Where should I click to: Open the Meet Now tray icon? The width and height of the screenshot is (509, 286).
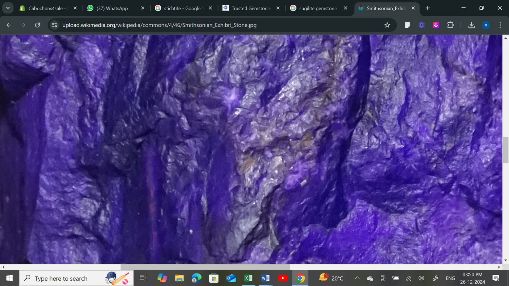tap(383, 278)
